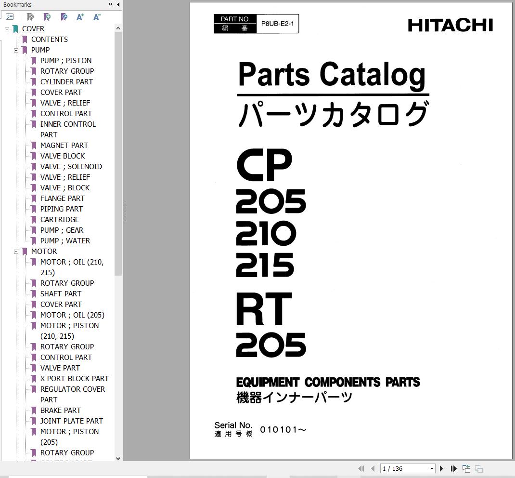Screen dimensions: 515x478
Task: Click the delete bookmark icon
Action: [30, 16]
